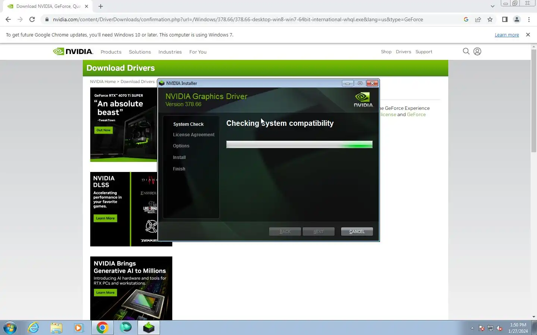This screenshot has width=537, height=335.
Task: Open a new Chrome tab with the plus button
Action: pos(101,6)
